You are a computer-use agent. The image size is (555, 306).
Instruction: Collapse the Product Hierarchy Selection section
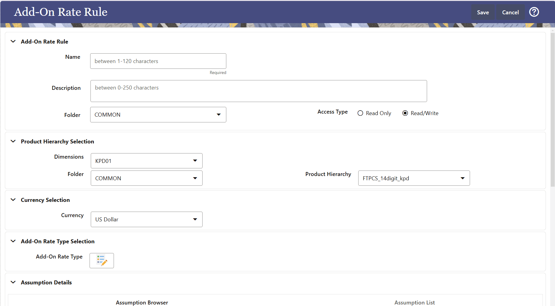13,141
